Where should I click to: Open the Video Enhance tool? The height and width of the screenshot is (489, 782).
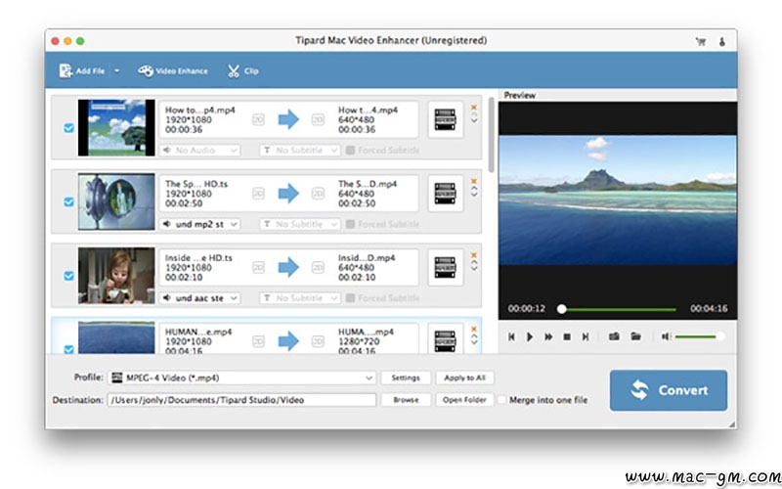173,70
